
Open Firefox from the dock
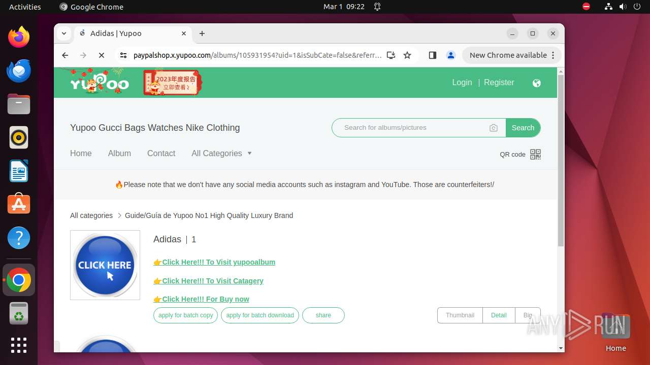(x=19, y=37)
